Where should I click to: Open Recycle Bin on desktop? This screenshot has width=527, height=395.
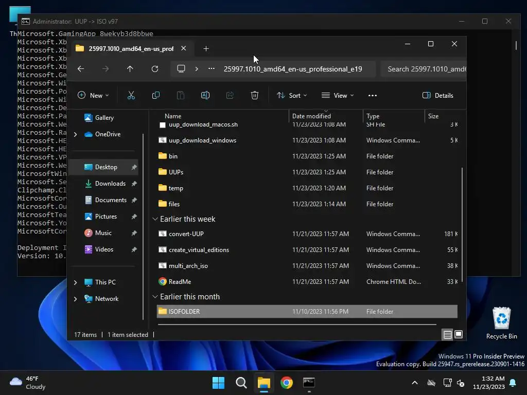click(501, 323)
